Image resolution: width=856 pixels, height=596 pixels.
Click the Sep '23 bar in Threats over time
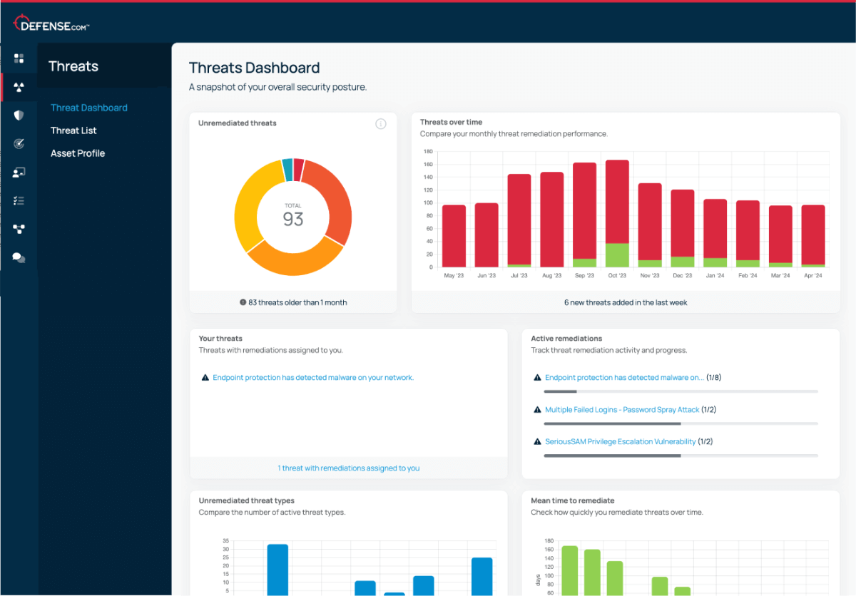pyautogui.click(x=585, y=215)
